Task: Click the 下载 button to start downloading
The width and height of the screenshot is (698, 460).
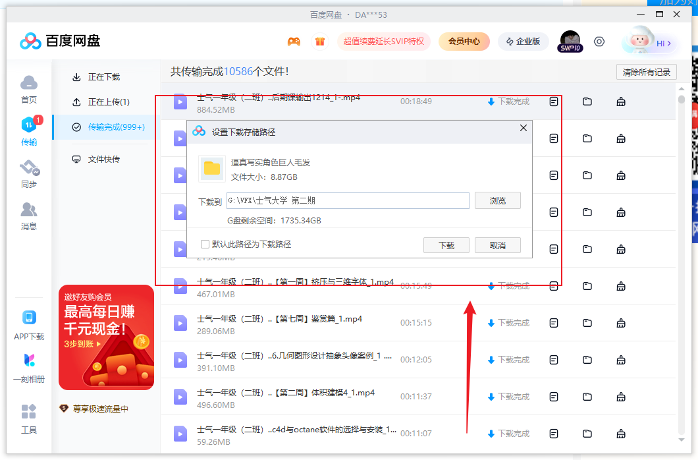Action: coord(446,243)
